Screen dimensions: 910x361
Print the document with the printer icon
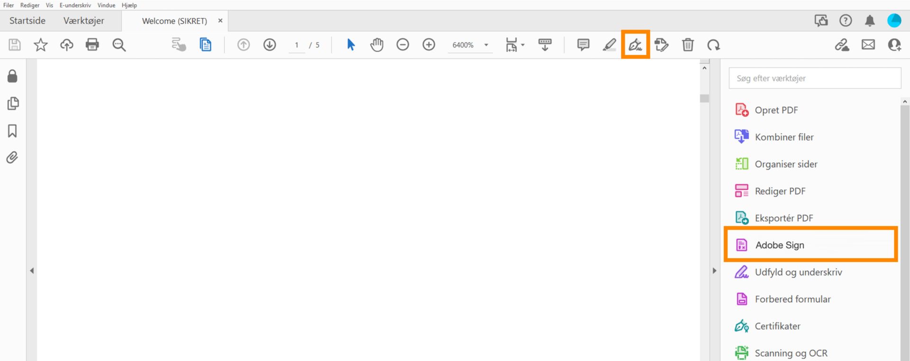92,45
